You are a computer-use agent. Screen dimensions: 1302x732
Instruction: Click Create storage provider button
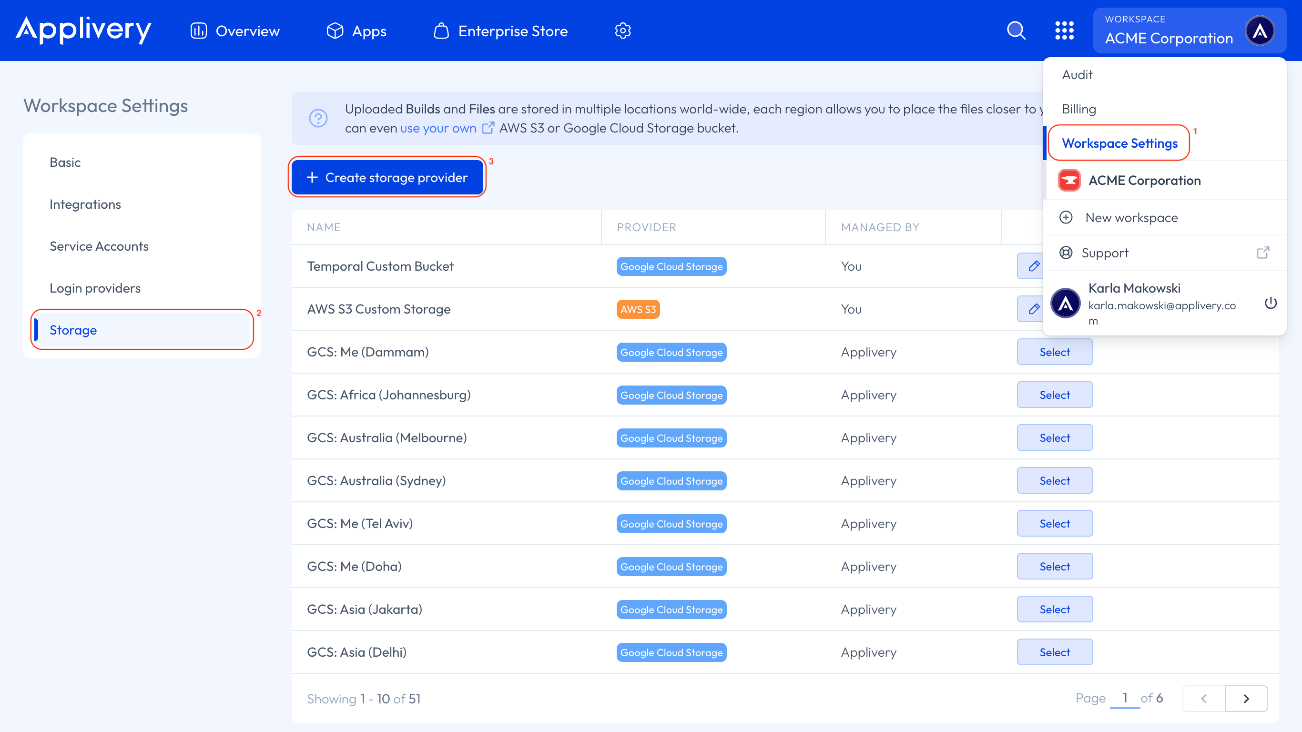click(387, 177)
